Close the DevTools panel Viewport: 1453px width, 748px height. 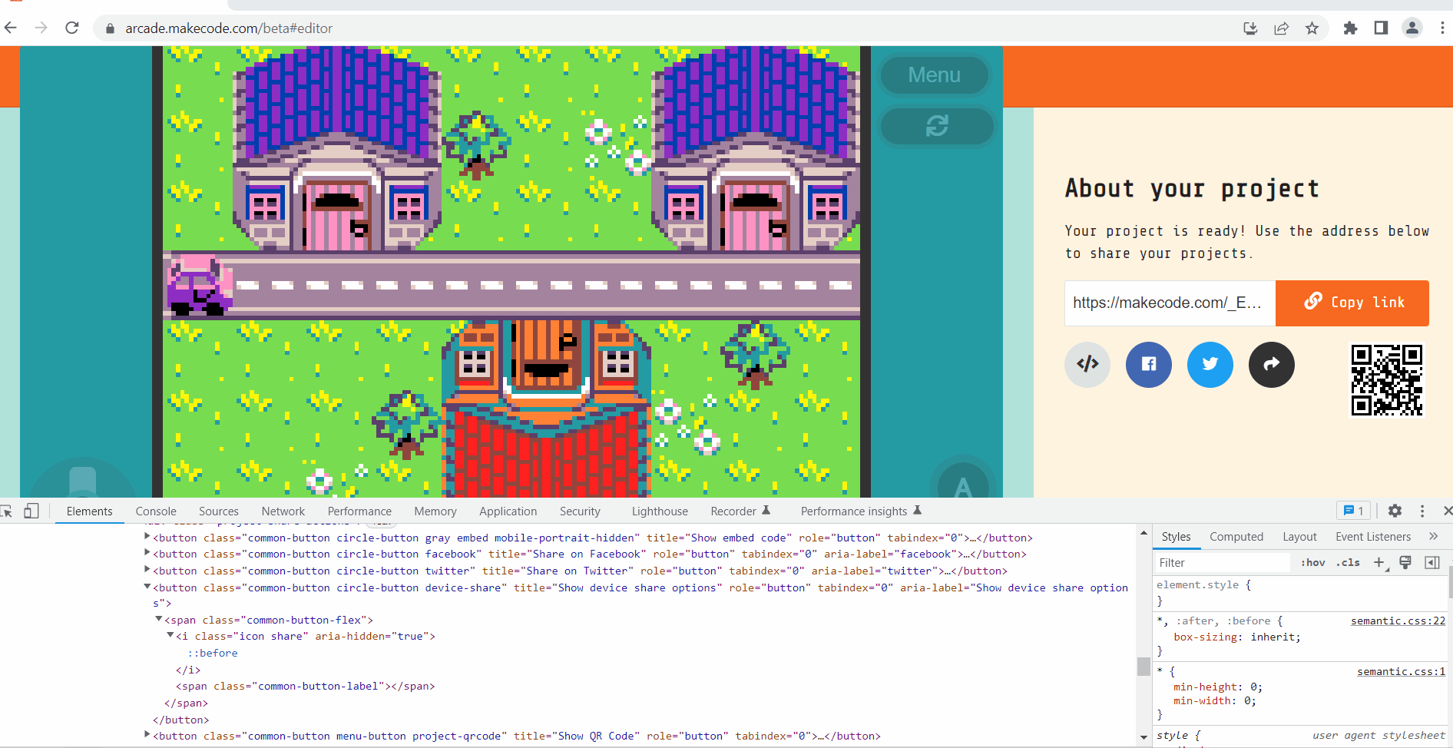click(1447, 511)
